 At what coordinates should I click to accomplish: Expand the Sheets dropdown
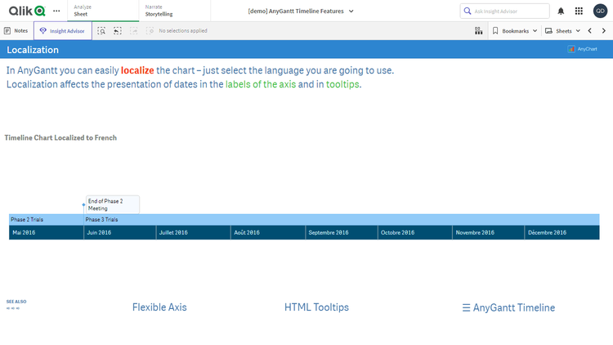click(x=562, y=30)
